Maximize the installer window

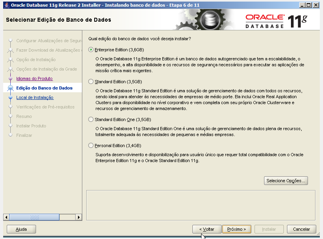click(x=309, y=5)
